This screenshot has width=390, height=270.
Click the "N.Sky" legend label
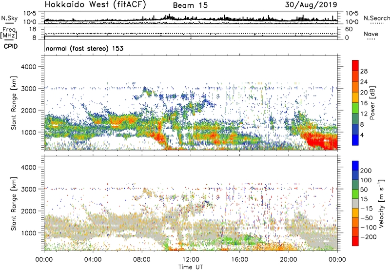(9, 19)
